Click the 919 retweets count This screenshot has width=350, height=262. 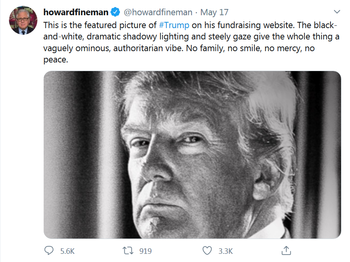coord(145,251)
